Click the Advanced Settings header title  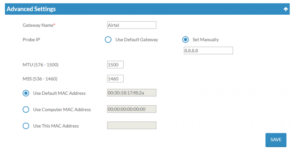click(31, 9)
